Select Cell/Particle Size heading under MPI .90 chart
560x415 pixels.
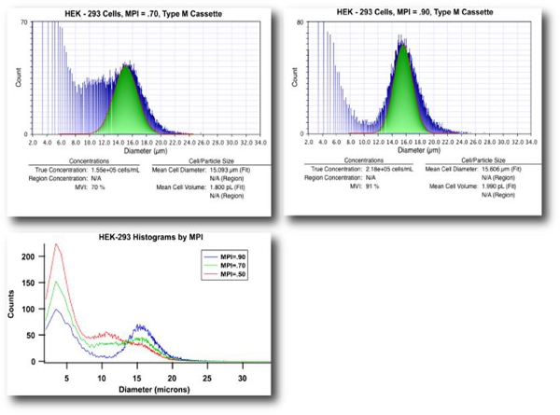pos(483,160)
